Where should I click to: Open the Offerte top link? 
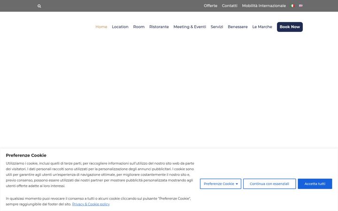[210, 6]
